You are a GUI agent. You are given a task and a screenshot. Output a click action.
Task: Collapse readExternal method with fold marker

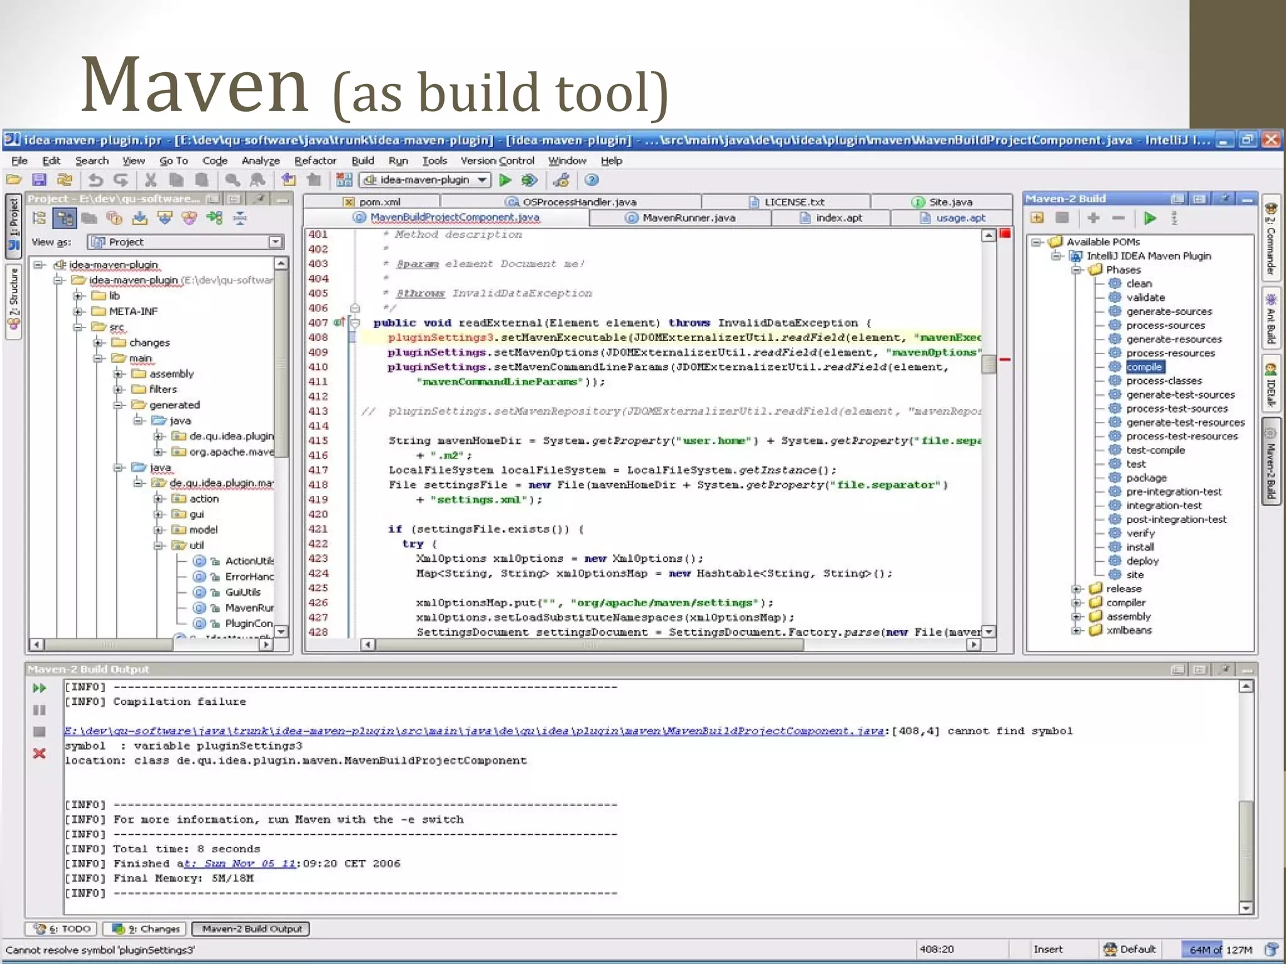[355, 323]
